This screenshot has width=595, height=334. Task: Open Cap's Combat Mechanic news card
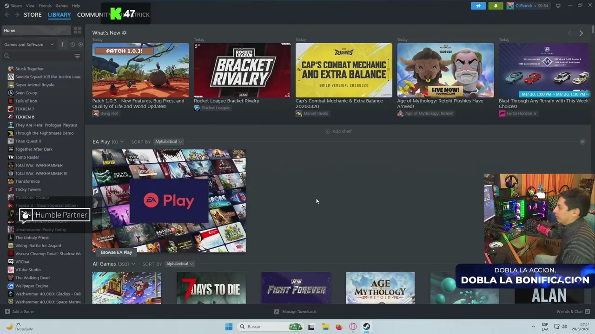[344, 70]
